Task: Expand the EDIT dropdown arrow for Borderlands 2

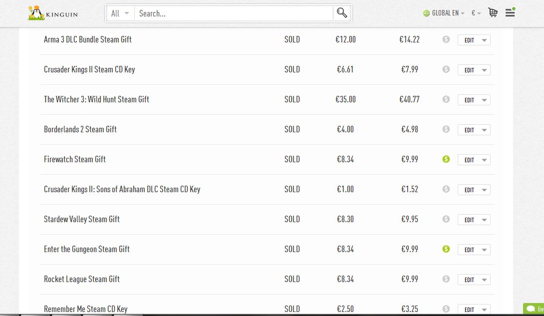Action: (x=484, y=130)
